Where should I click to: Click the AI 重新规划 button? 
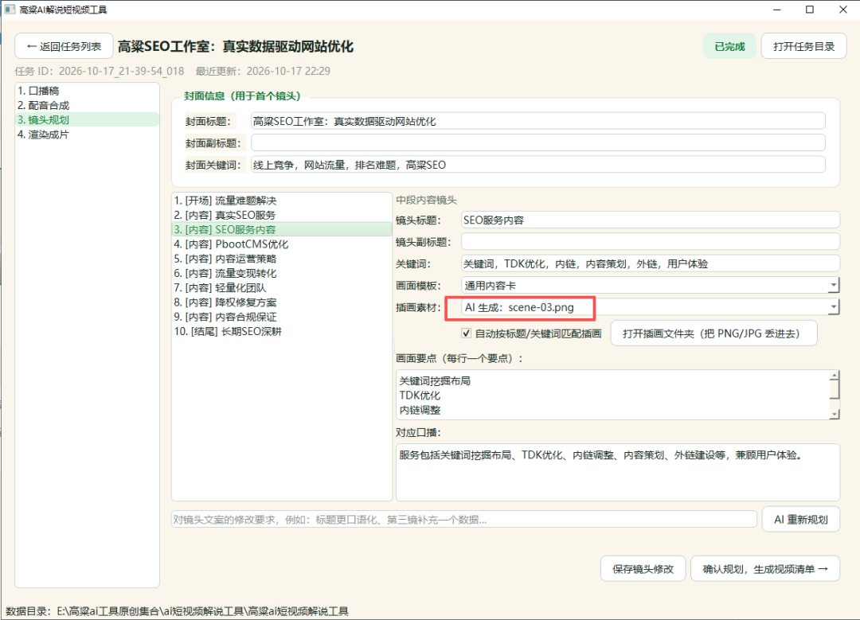point(801,519)
